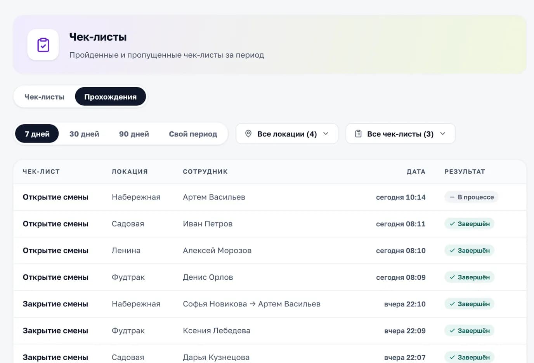Click the РЕЗУЛЬТАТ column header
The width and height of the screenshot is (534, 363).
[465, 172]
